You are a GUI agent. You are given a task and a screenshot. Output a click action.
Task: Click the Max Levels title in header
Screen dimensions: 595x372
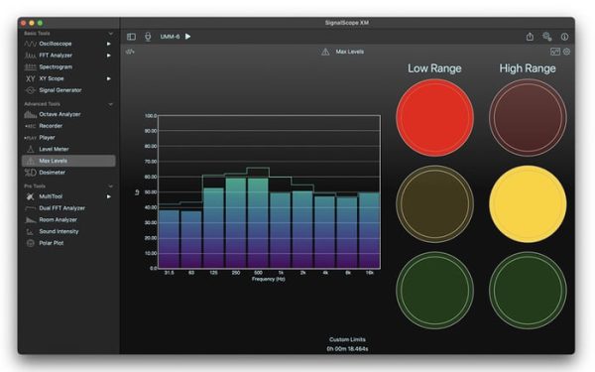click(349, 52)
